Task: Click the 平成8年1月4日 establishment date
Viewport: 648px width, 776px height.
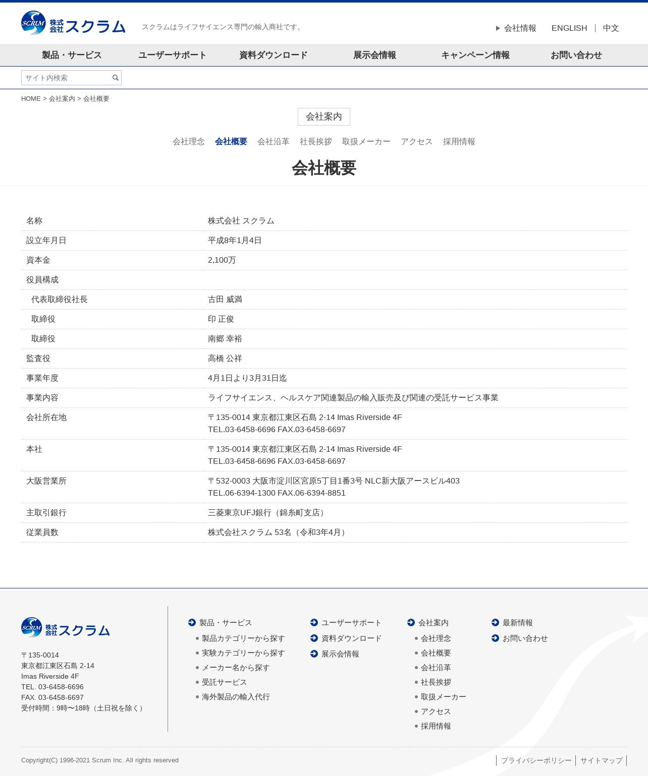Action: 235,241
